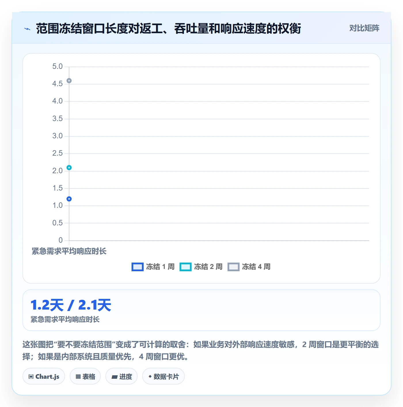Image resolution: width=403 pixels, height=407 pixels.
Task: Toggle the 冻结 4 周 legend item
Action: click(249, 267)
